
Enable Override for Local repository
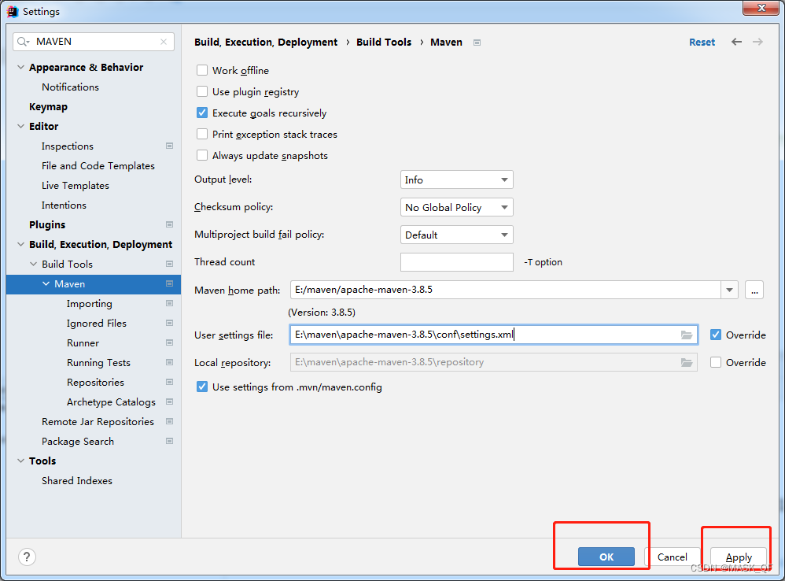tap(716, 362)
